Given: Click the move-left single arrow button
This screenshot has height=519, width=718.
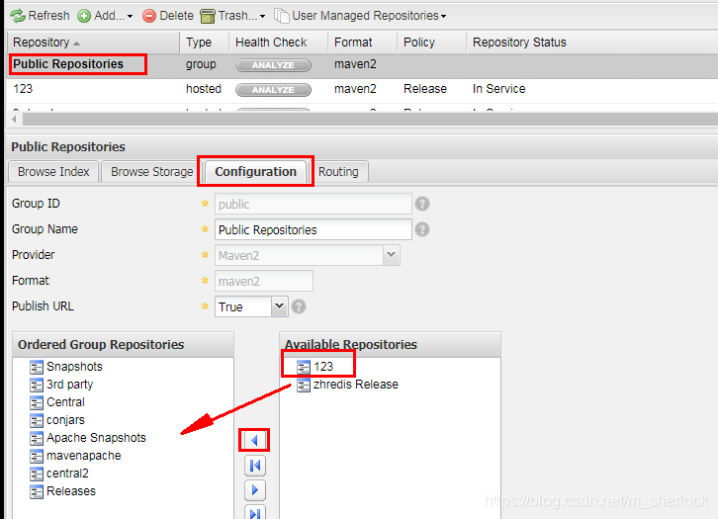Looking at the screenshot, I should pos(254,441).
